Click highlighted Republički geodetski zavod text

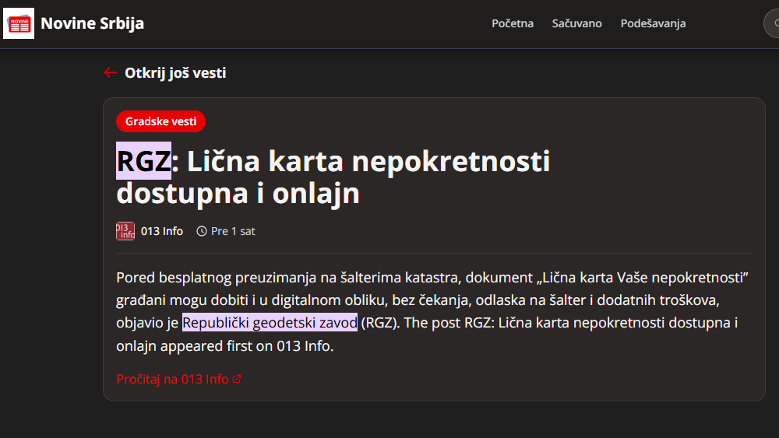point(270,322)
